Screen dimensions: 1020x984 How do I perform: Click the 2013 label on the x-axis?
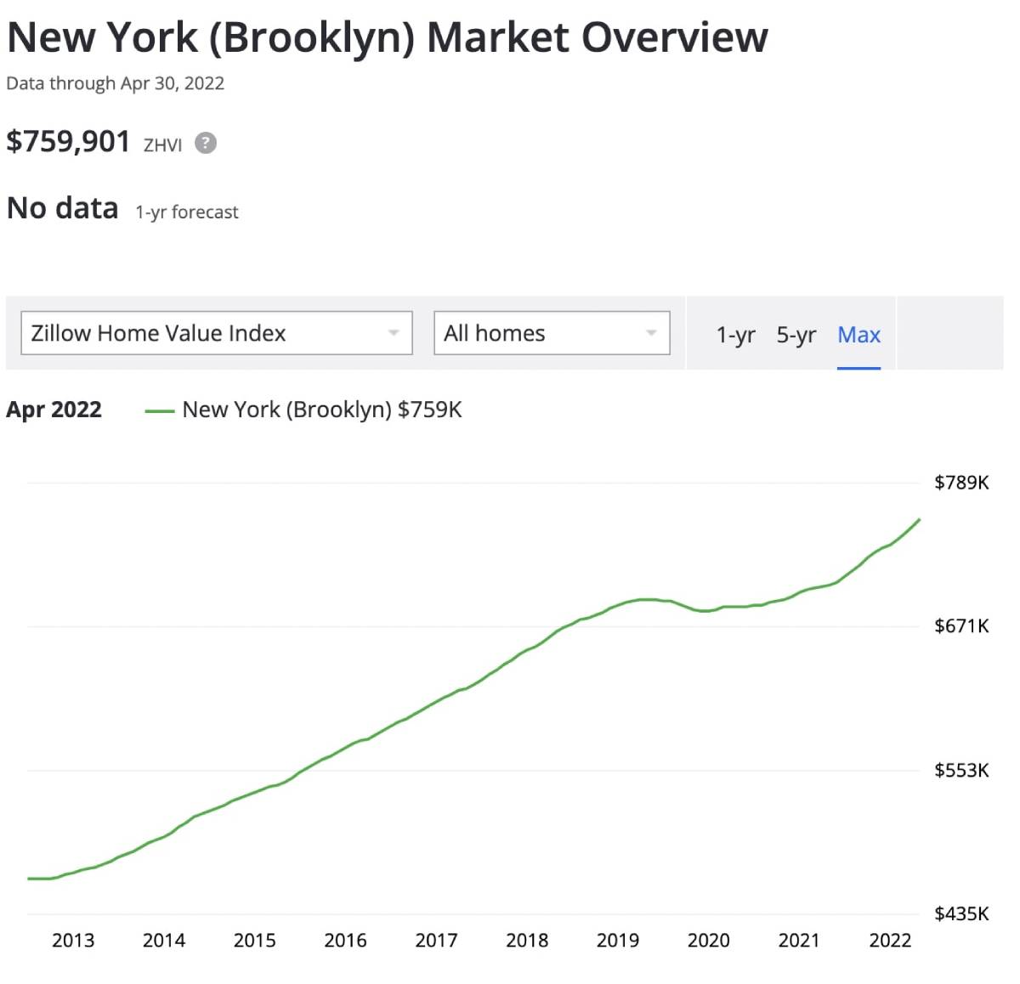(73, 941)
